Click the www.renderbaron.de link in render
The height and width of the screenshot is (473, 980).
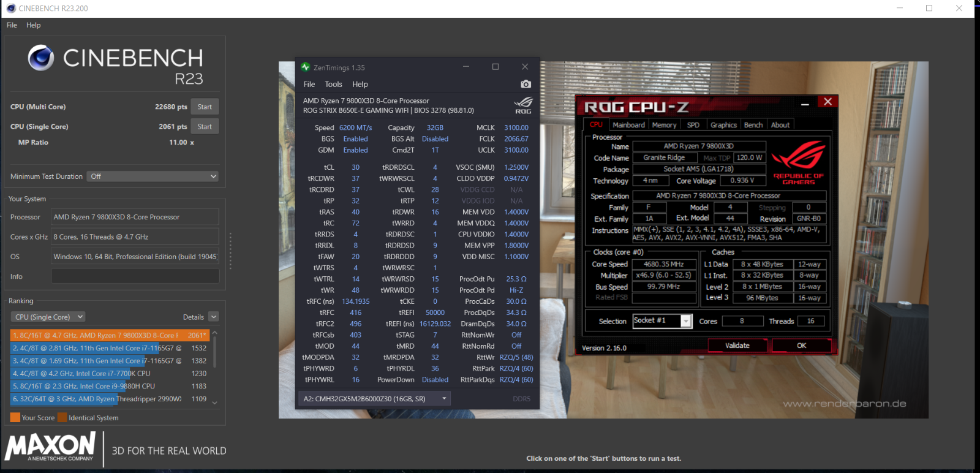[x=845, y=403]
